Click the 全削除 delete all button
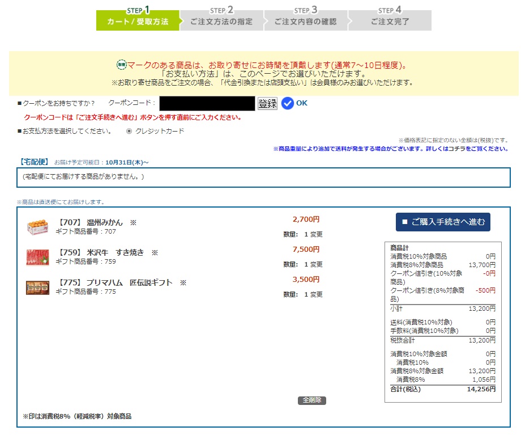This screenshot has height=435, width=521. point(312,400)
